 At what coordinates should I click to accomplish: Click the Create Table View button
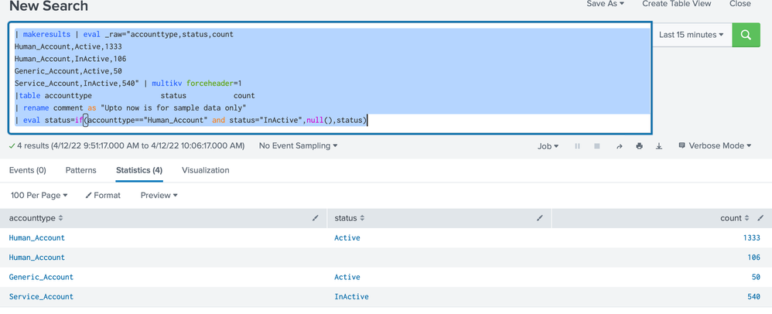(676, 4)
